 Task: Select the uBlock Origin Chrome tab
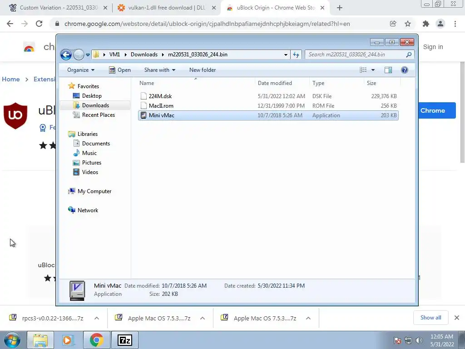[x=276, y=8]
